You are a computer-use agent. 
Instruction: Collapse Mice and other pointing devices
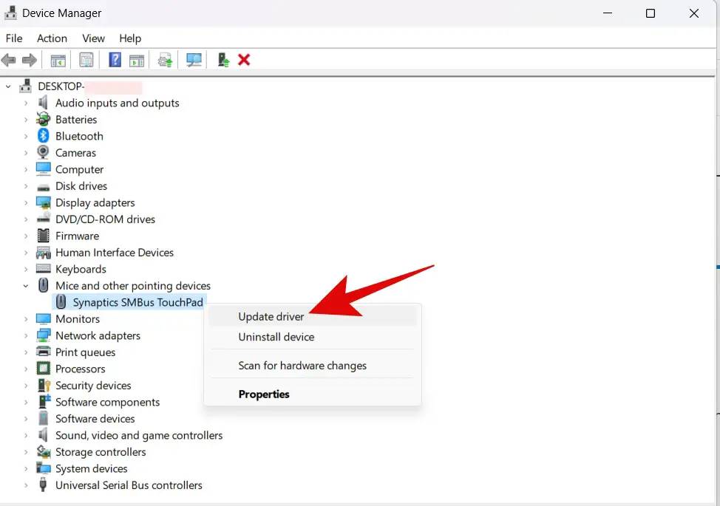pos(26,286)
